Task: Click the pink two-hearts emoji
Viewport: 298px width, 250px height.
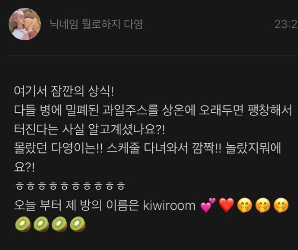Action: 208,205
